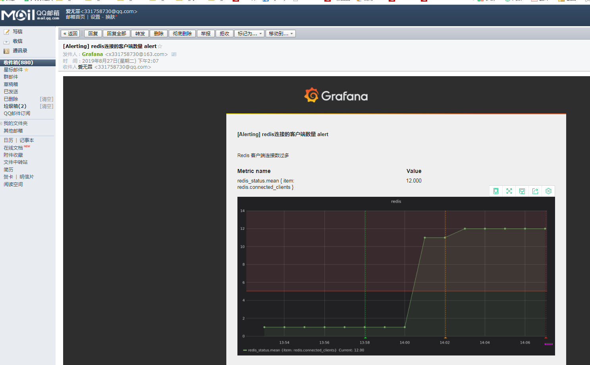Image resolution: width=590 pixels, height=365 pixels.
Task: Open 文件中转站 file transfer station
Action: 15,162
